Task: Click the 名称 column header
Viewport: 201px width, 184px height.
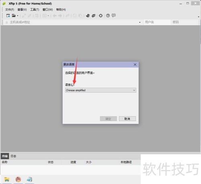Action: 23,162
